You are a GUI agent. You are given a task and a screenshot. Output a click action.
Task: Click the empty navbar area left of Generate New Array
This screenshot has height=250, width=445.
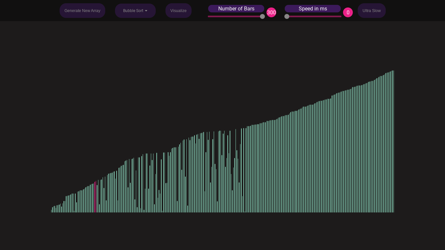pos(29,11)
